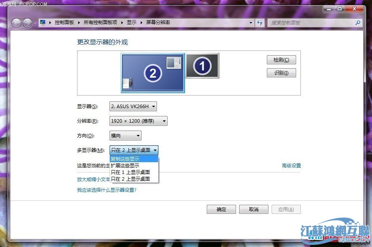372x247 pixels.
Task: Choose 只在 2 上显示桌面 list option
Action: click(x=134, y=179)
